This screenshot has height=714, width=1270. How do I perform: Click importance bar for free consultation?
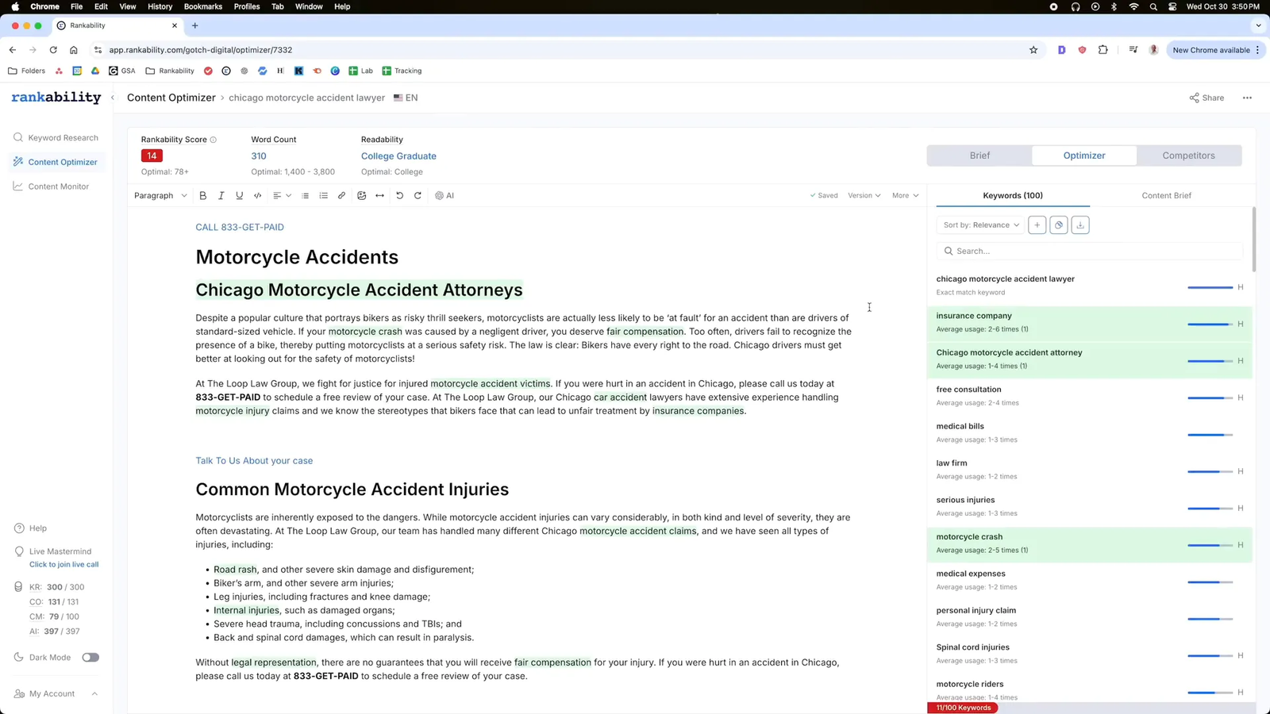pyautogui.click(x=1210, y=398)
